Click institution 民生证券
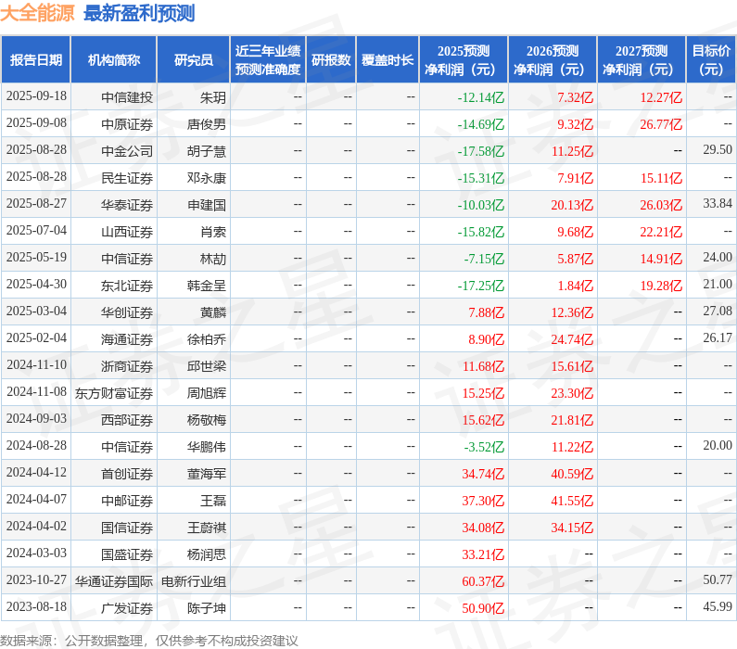This screenshot has height=649, width=737. point(127,178)
